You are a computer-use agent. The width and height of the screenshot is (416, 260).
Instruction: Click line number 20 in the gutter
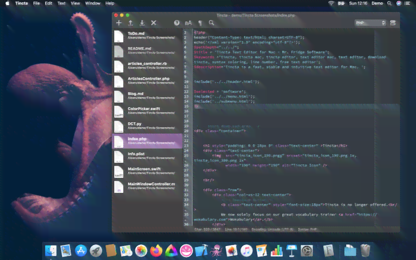click(186, 131)
